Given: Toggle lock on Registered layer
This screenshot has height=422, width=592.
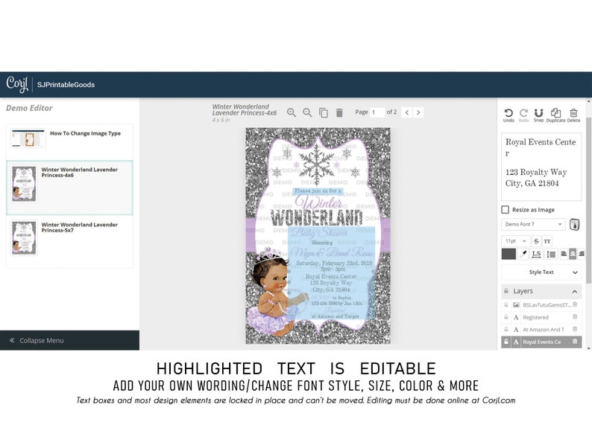Looking at the screenshot, I should click(506, 317).
